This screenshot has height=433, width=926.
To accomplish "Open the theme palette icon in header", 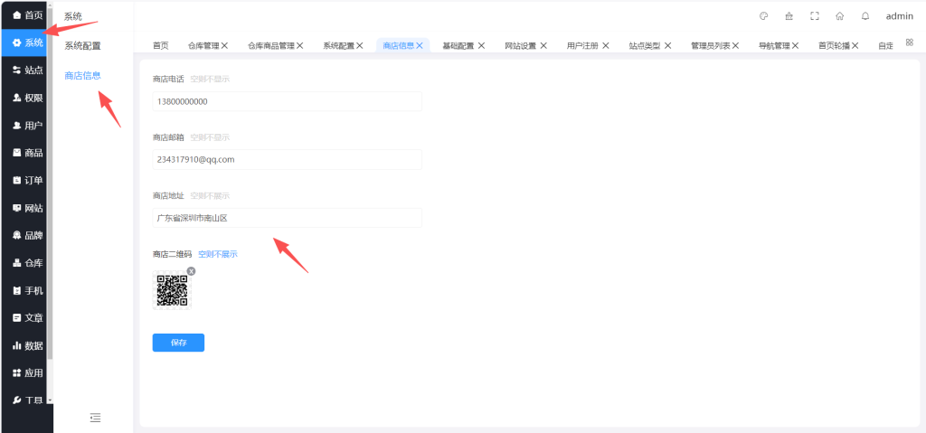I will click(x=763, y=16).
